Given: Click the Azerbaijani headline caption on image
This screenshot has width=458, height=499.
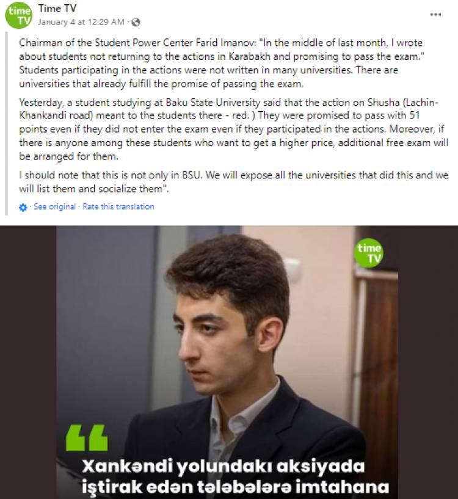Looking at the screenshot, I should [x=236, y=476].
